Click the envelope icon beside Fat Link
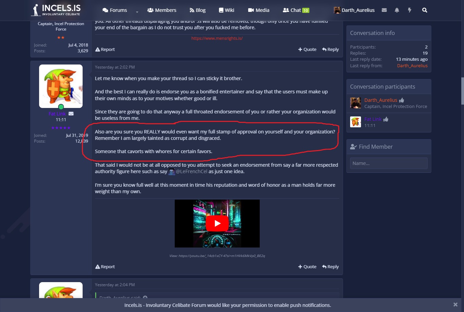The image size is (464, 312). click(71, 114)
